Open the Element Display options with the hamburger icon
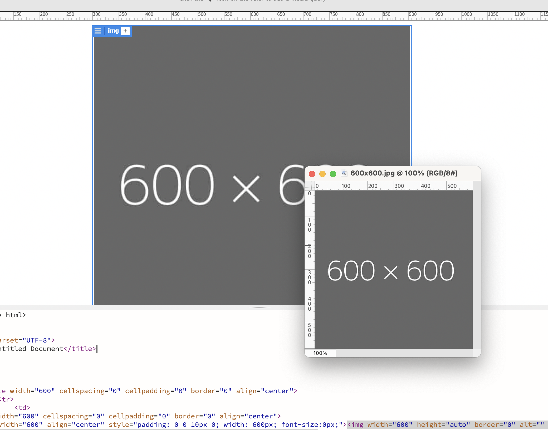This screenshot has width=548, height=430. click(98, 31)
